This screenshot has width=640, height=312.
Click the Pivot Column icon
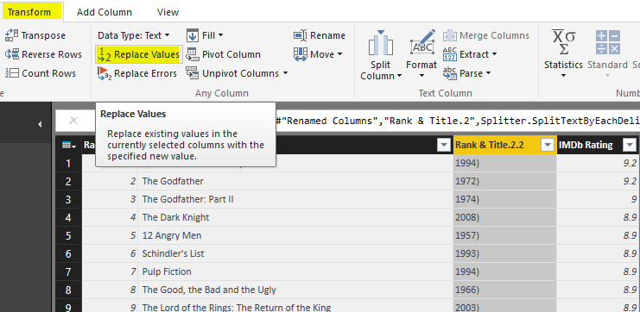coord(193,54)
